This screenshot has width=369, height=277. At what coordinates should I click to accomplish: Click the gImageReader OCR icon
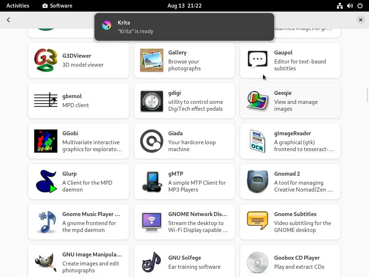(257, 141)
